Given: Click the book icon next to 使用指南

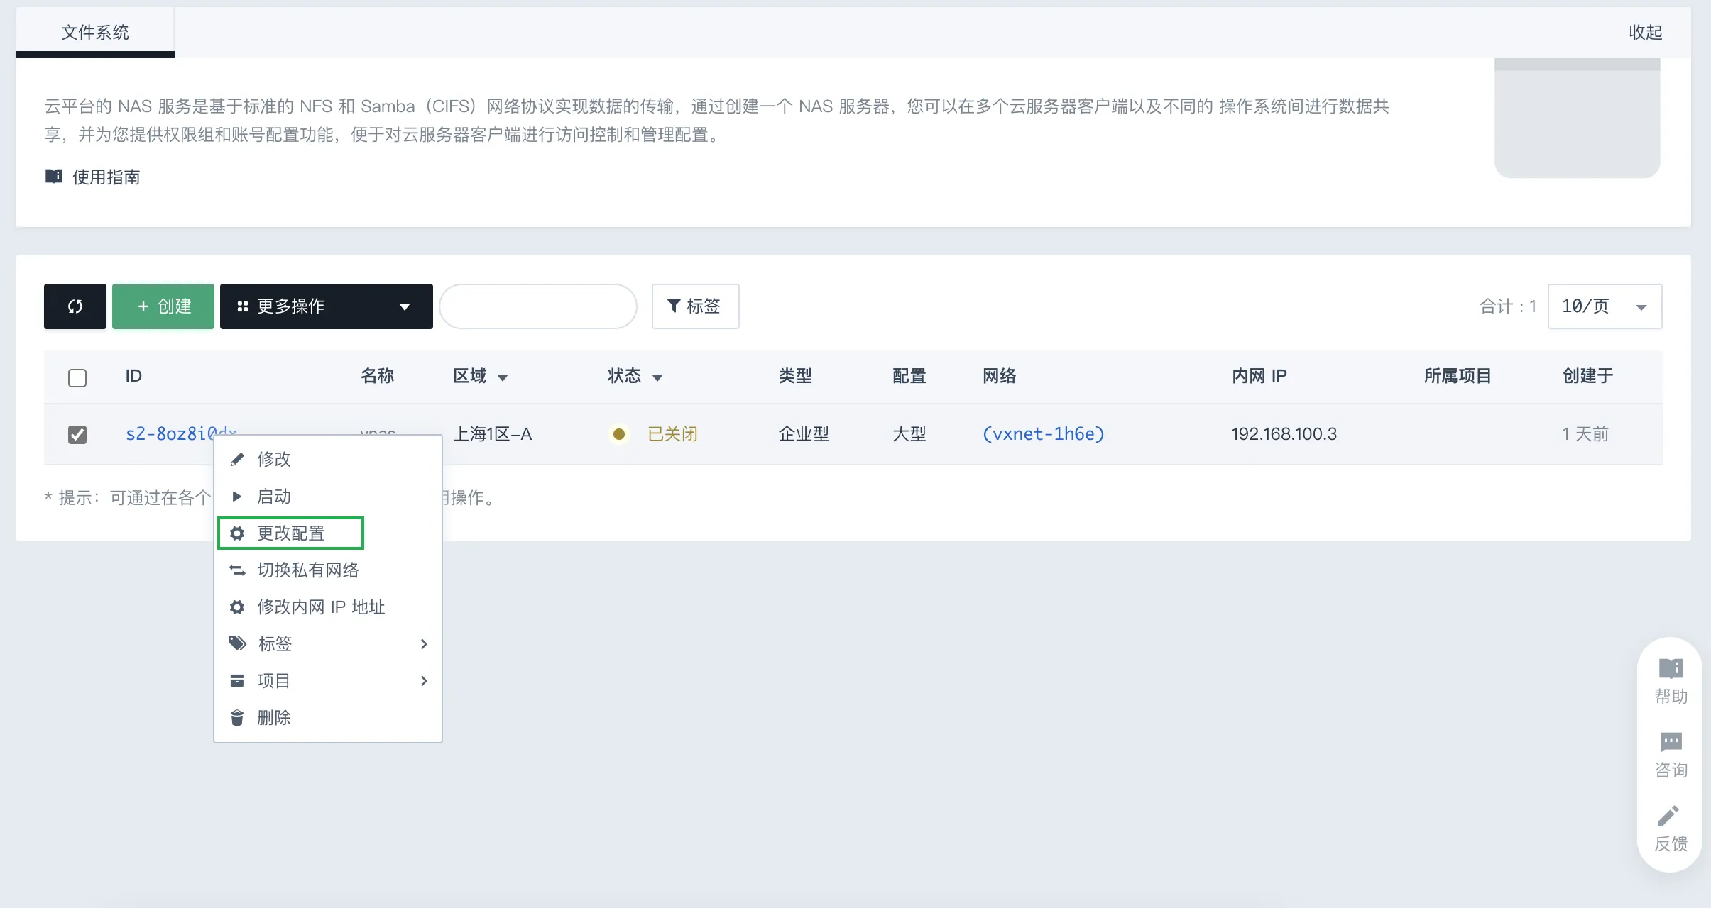Looking at the screenshot, I should pos(54,176).
